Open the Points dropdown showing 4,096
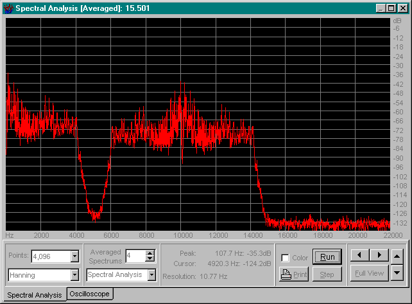 [74, 256]
